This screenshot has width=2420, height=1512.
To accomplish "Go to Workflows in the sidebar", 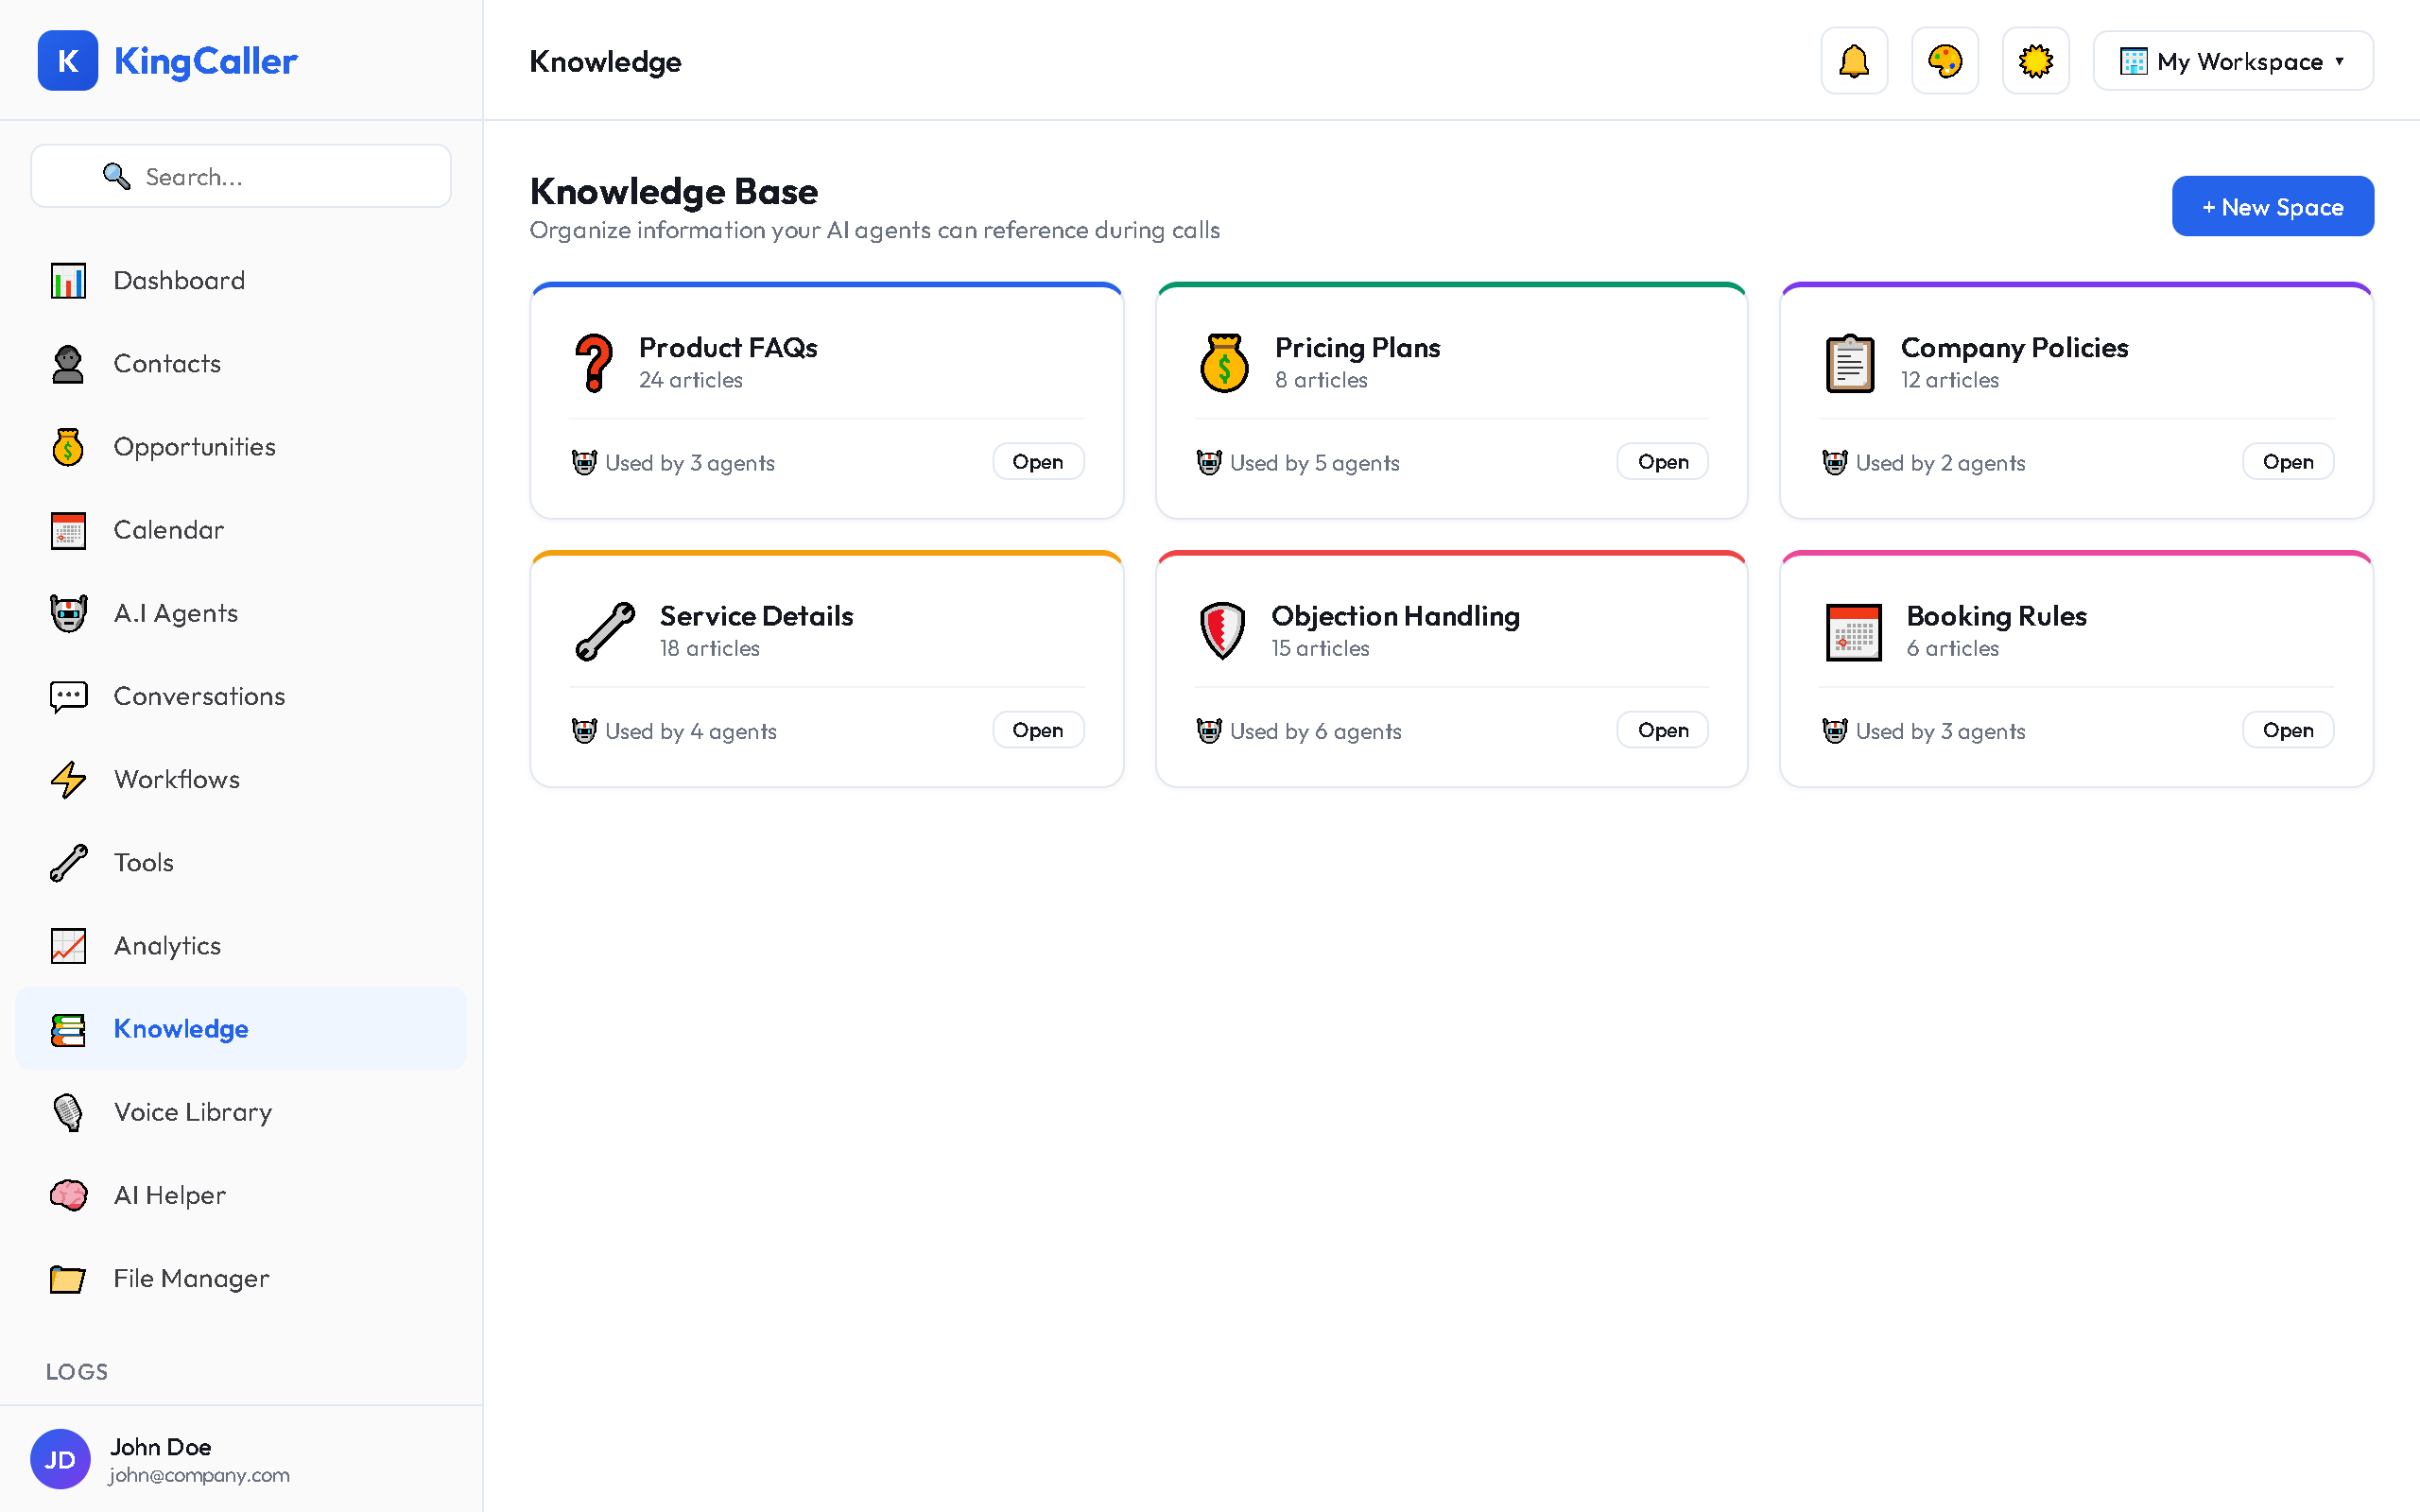I will coord(176,779).
